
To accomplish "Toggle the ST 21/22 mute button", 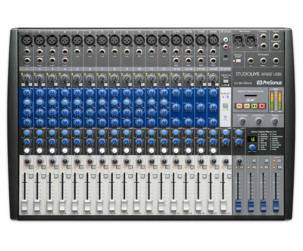I will [x=229, y=167].
